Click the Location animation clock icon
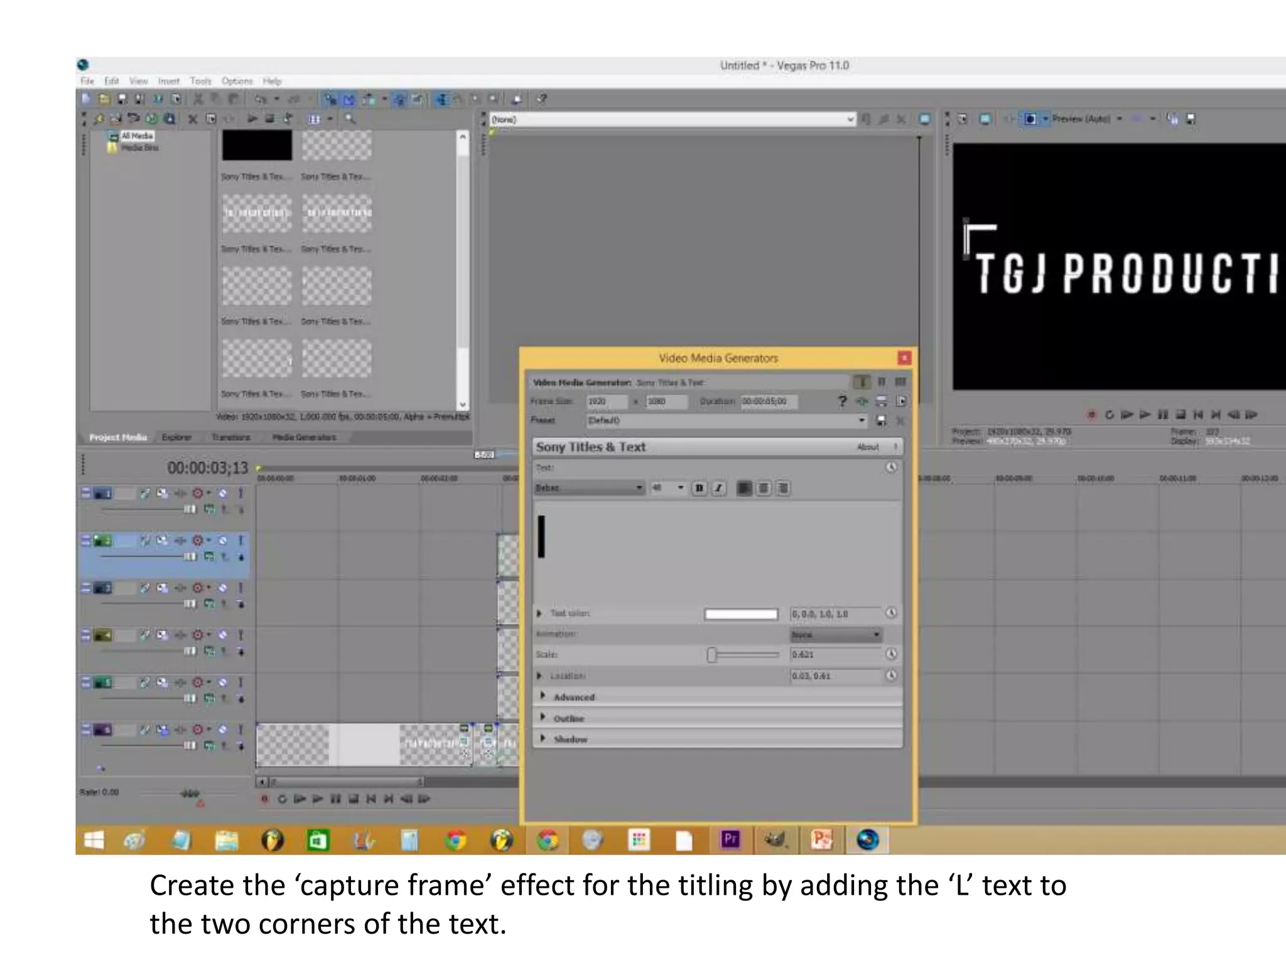Viewport: 1286px width, 965px height. pos(891,675)
